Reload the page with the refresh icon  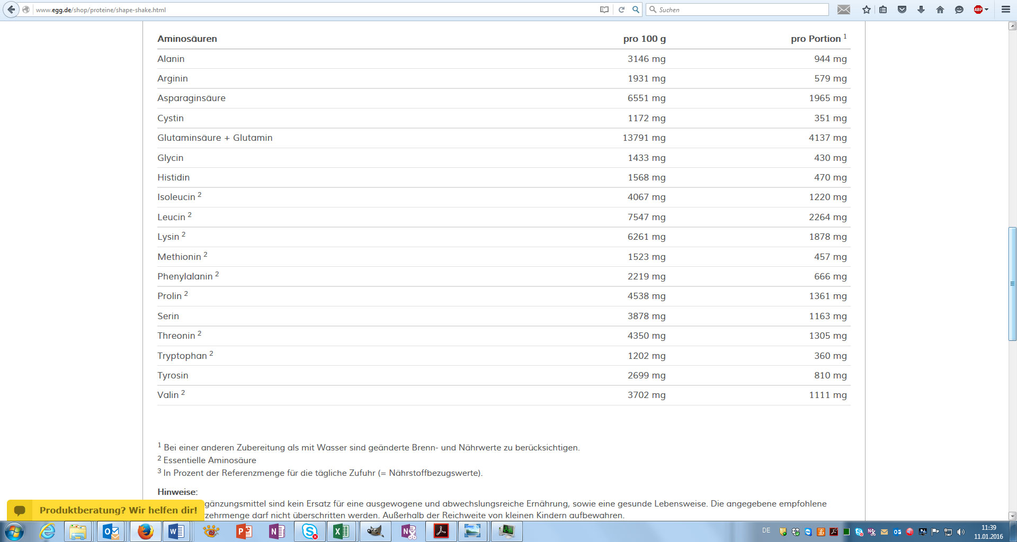(x=621, y=10)
